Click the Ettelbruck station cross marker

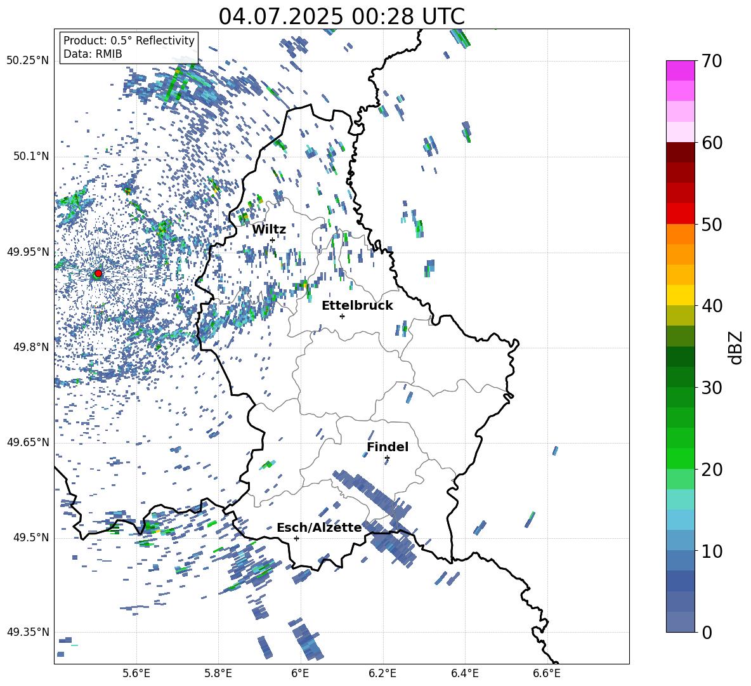click(x=342, y=316)
